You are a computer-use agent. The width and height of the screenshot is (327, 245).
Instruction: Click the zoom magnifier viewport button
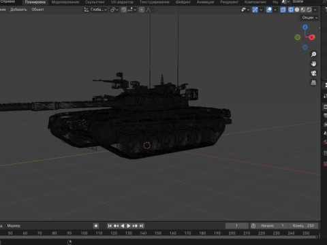tap(313, 54)
